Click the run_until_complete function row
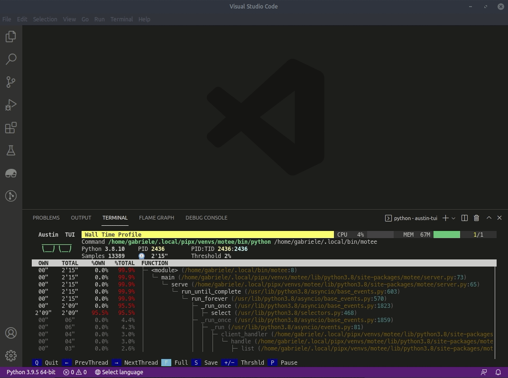Image resolution: width=508 pixels, height=378 pixels. pos(264,292)
